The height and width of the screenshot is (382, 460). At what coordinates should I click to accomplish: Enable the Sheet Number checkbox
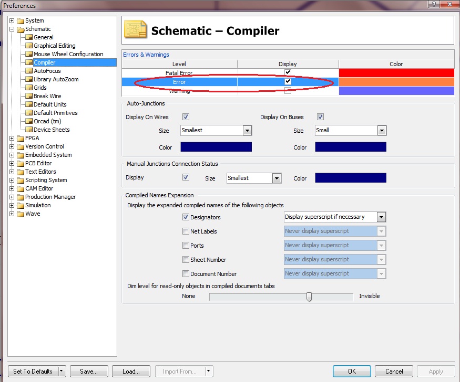(186, 259)
